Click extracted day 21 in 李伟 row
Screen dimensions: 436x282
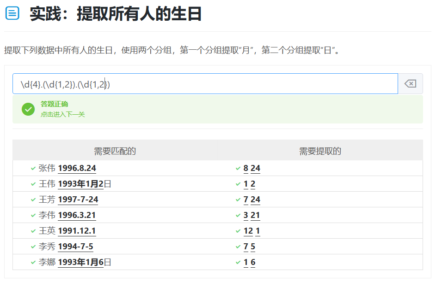[255, 216]
